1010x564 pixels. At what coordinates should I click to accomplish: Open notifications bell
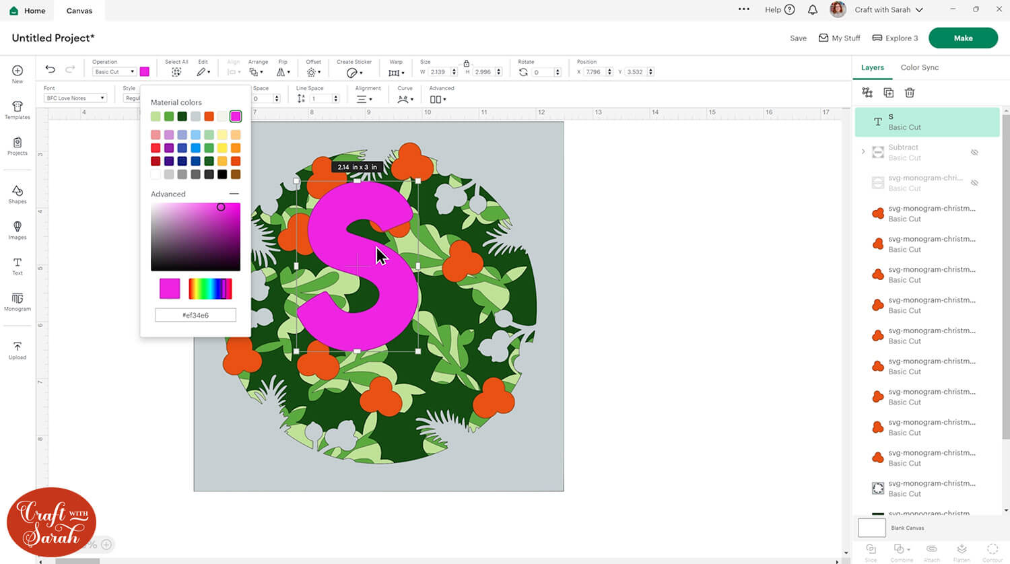813,10
